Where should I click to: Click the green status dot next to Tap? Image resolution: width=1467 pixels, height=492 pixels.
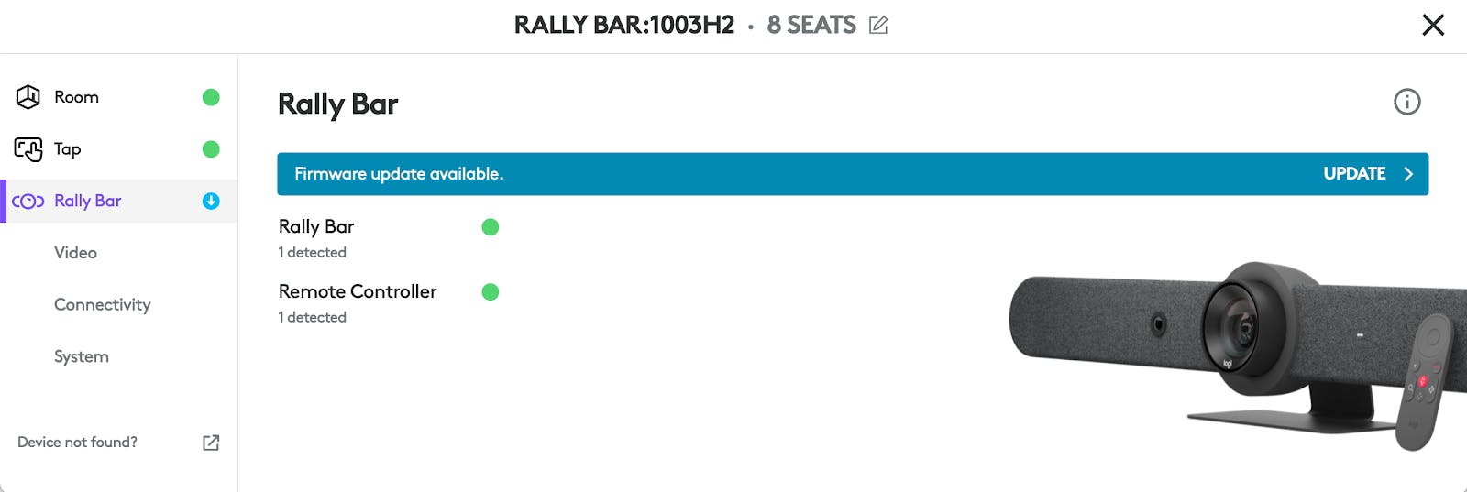(211, 149)
